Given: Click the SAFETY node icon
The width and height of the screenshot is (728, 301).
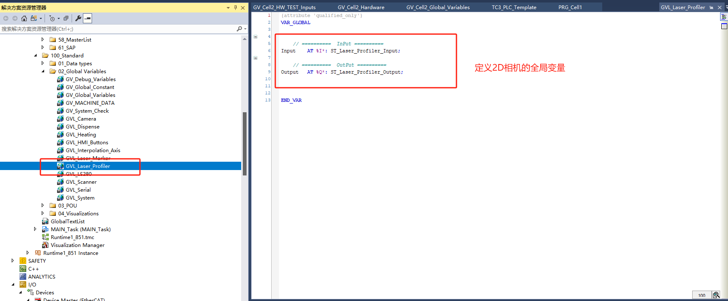Looking at the screenshot, I should (x=23, y=261).
